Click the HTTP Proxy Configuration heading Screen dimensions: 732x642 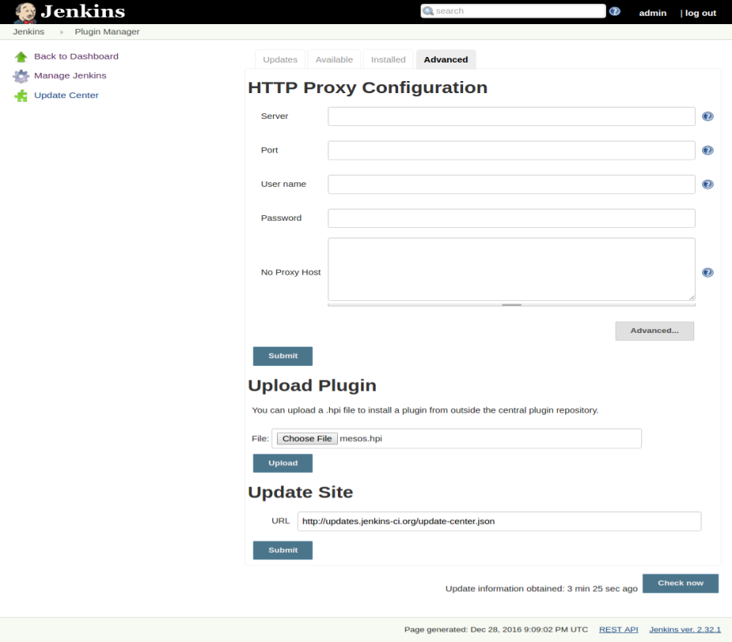coord(368,87)
